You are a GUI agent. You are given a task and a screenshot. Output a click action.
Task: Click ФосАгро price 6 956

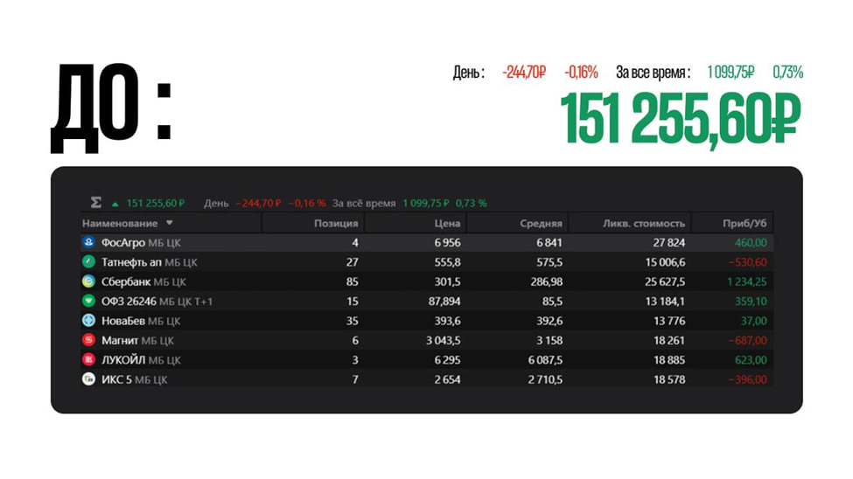point(447,242)
